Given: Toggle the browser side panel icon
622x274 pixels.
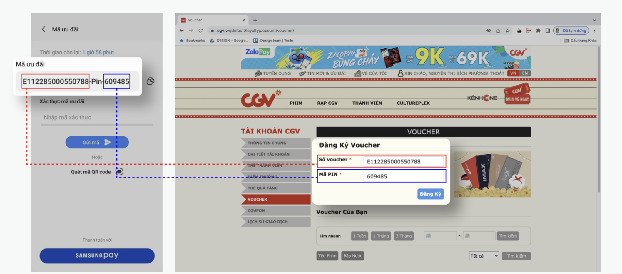Looking at the screenshot, I should click(548, 31).
